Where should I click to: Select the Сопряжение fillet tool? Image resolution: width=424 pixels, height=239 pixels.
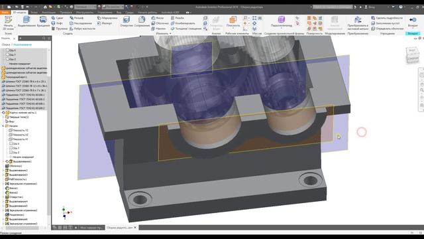tap(142, 22)
